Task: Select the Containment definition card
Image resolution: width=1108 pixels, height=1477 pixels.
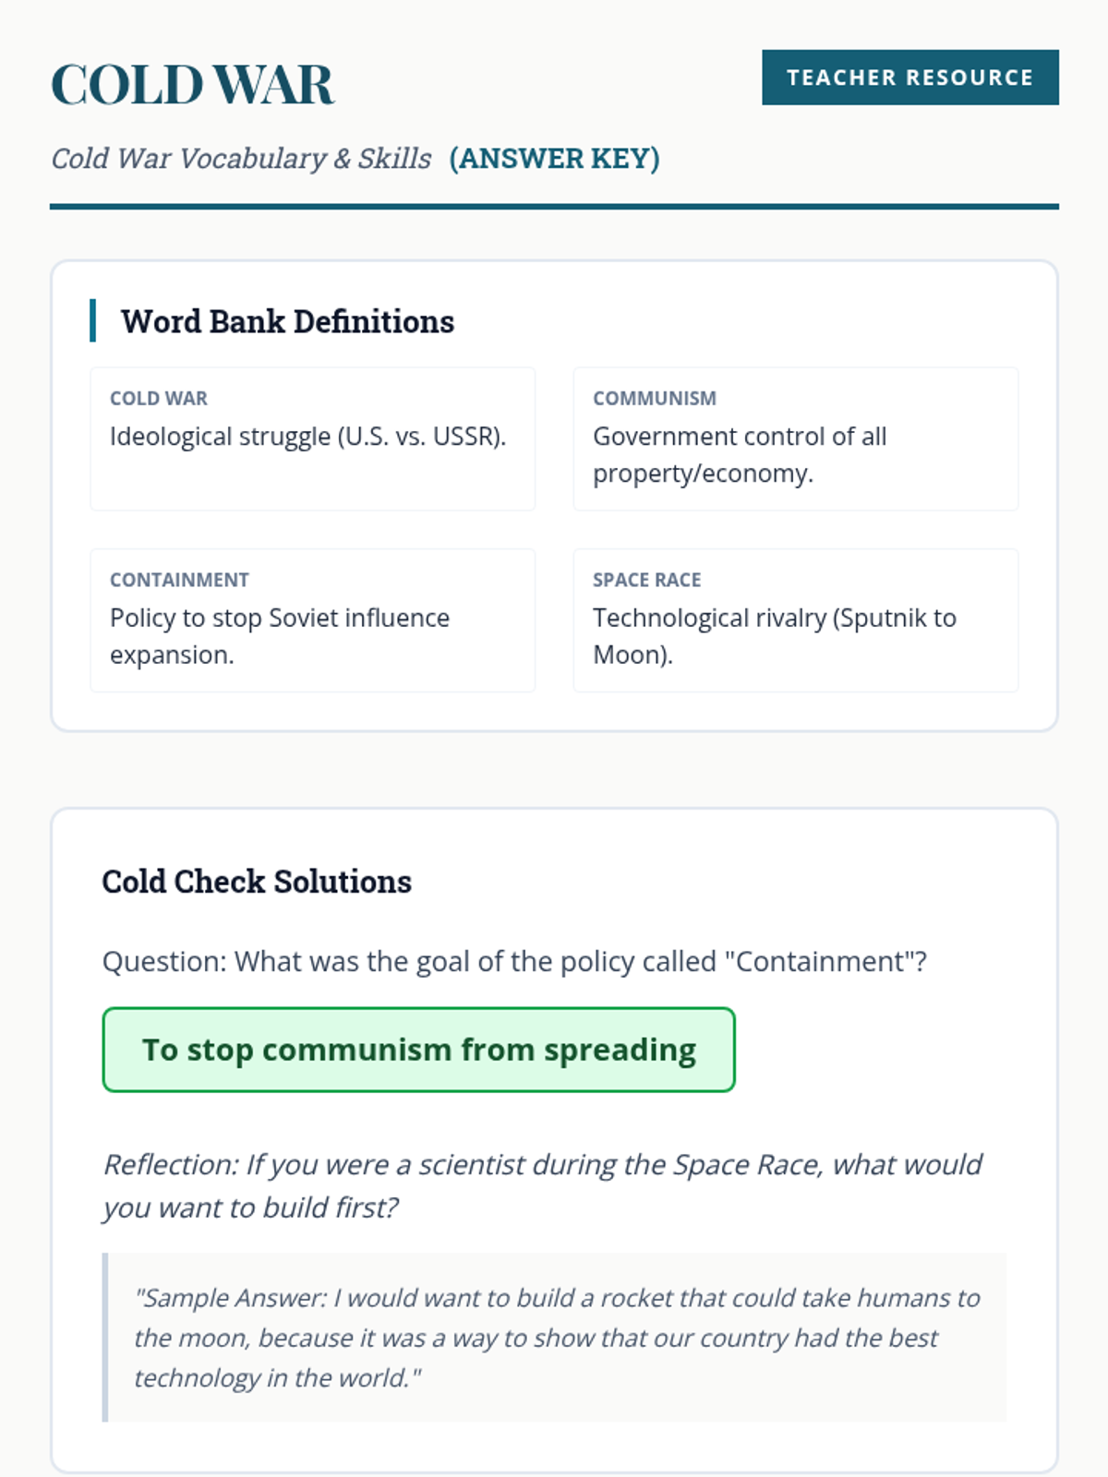Action: 313,620
